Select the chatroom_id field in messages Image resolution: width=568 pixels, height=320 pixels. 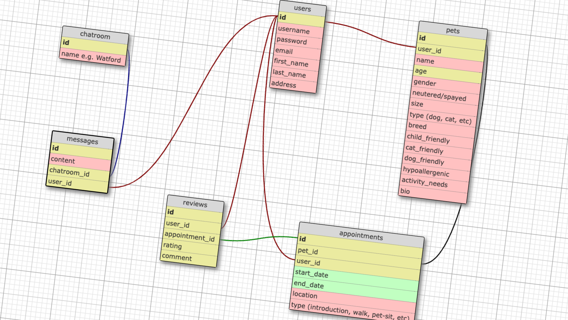click(69, 173)
